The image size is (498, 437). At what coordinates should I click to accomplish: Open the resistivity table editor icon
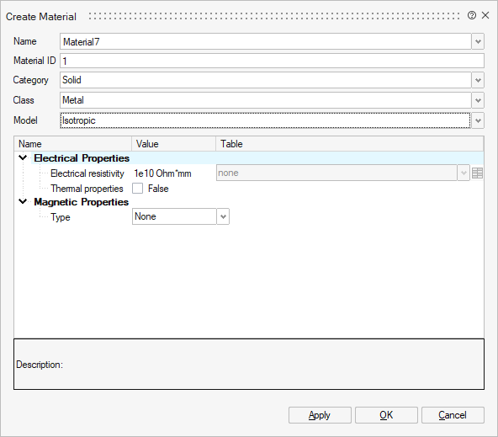pyautogui.click(x=477, y=173)
